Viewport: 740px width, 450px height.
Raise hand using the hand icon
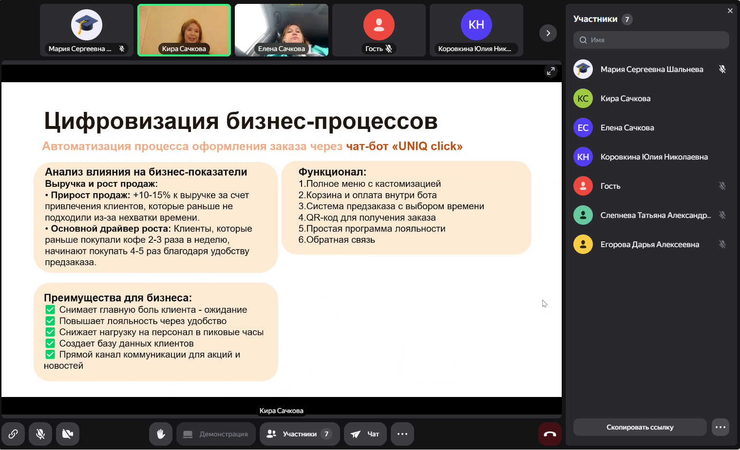click(161, 434)
